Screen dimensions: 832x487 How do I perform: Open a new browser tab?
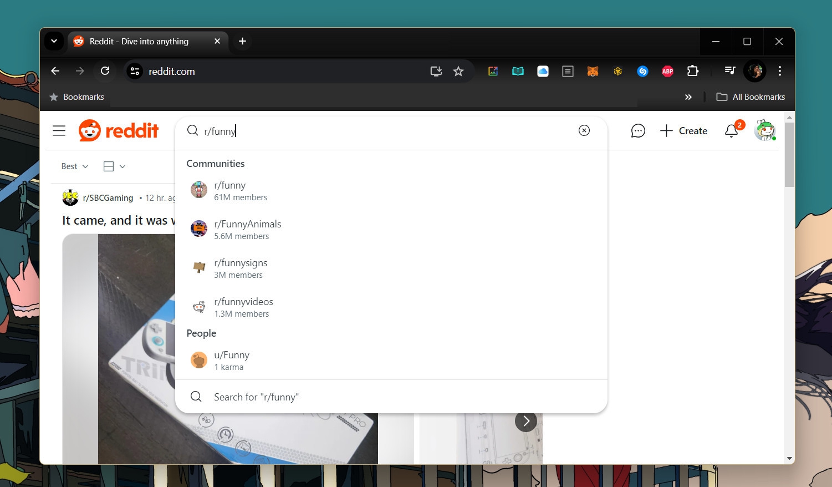coord(242,41)
